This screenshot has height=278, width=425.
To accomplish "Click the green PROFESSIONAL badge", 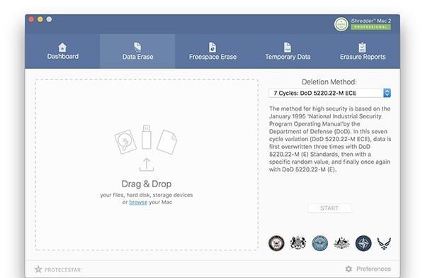I will [x=370, y=27].
